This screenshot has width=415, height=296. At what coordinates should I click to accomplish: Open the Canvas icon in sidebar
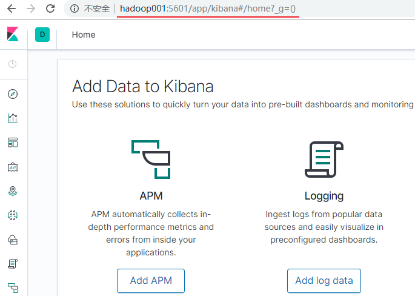[x=13, y=167]
